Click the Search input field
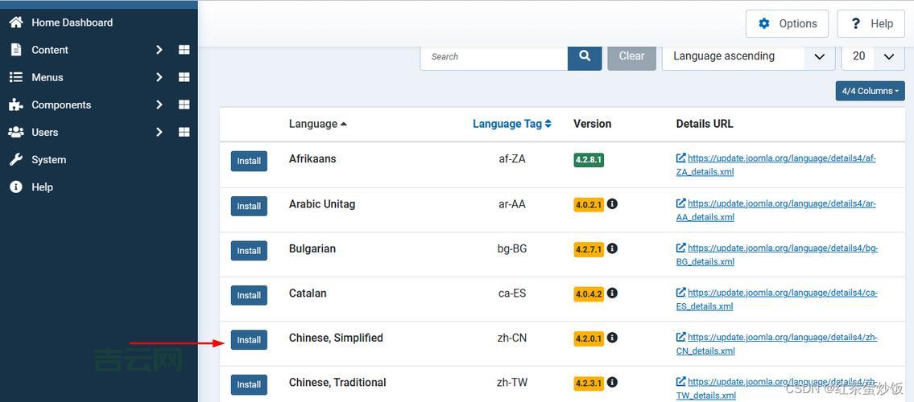 (x=494, y=56)
